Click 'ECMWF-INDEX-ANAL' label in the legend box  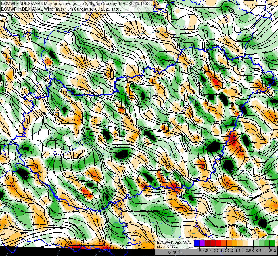(174, 243)
